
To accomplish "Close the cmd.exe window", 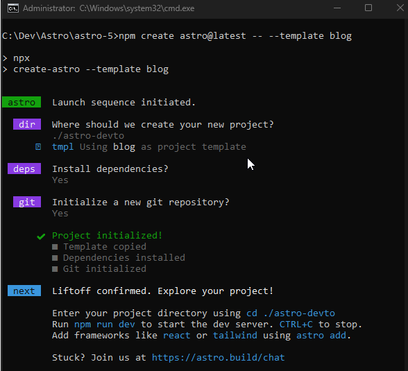I will (400, 8).
